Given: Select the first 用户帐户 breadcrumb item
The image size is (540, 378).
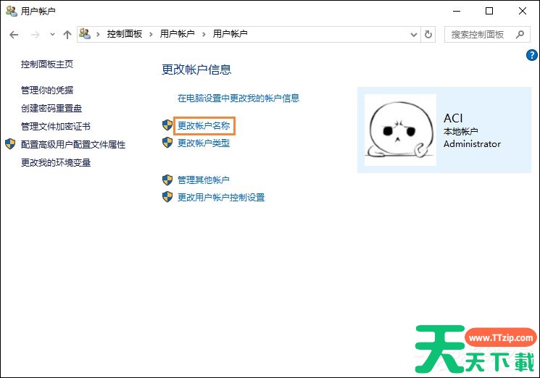Looking at the screenshot, I should tap(178, 34).
